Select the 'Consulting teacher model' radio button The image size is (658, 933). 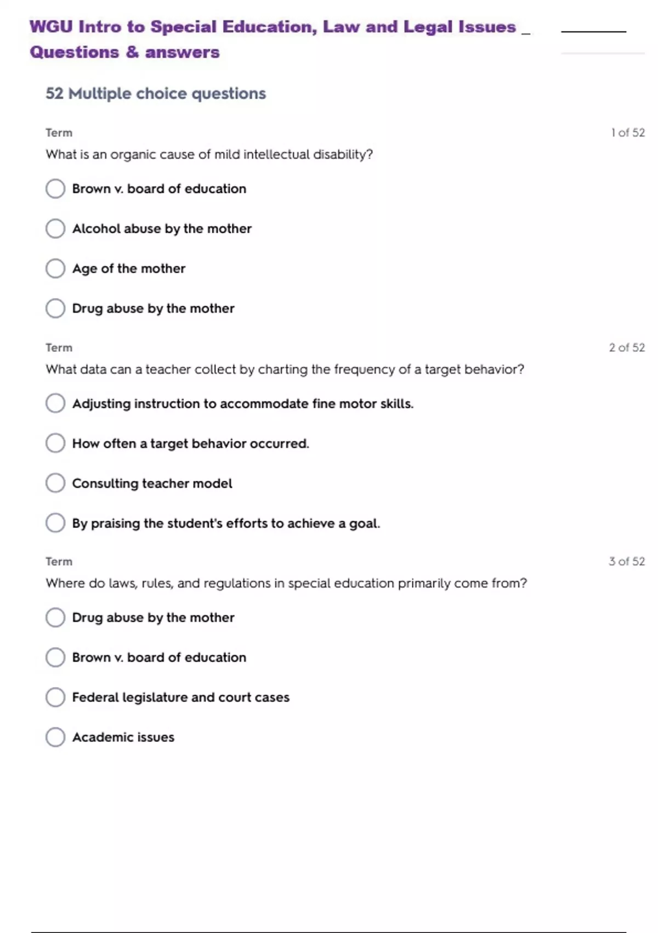click(55, 483)
